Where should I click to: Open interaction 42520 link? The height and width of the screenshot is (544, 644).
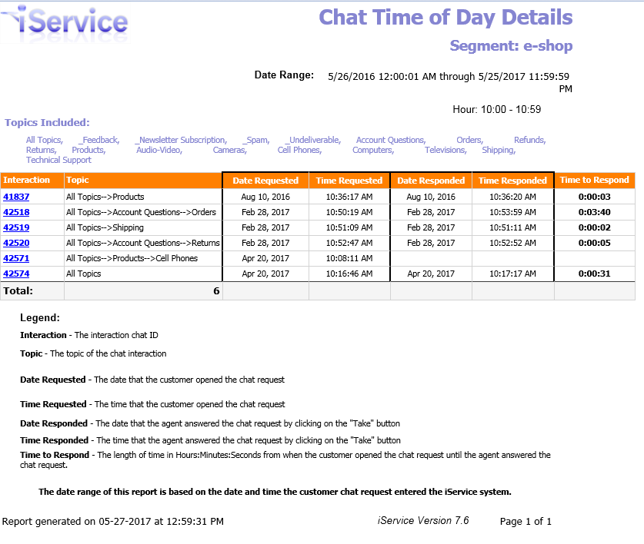coord(16,243)
